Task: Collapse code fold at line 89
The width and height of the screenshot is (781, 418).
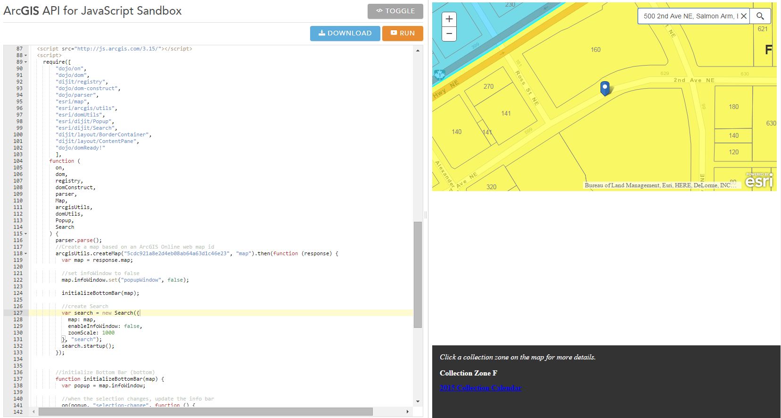Action: click(x=25, y=62)
